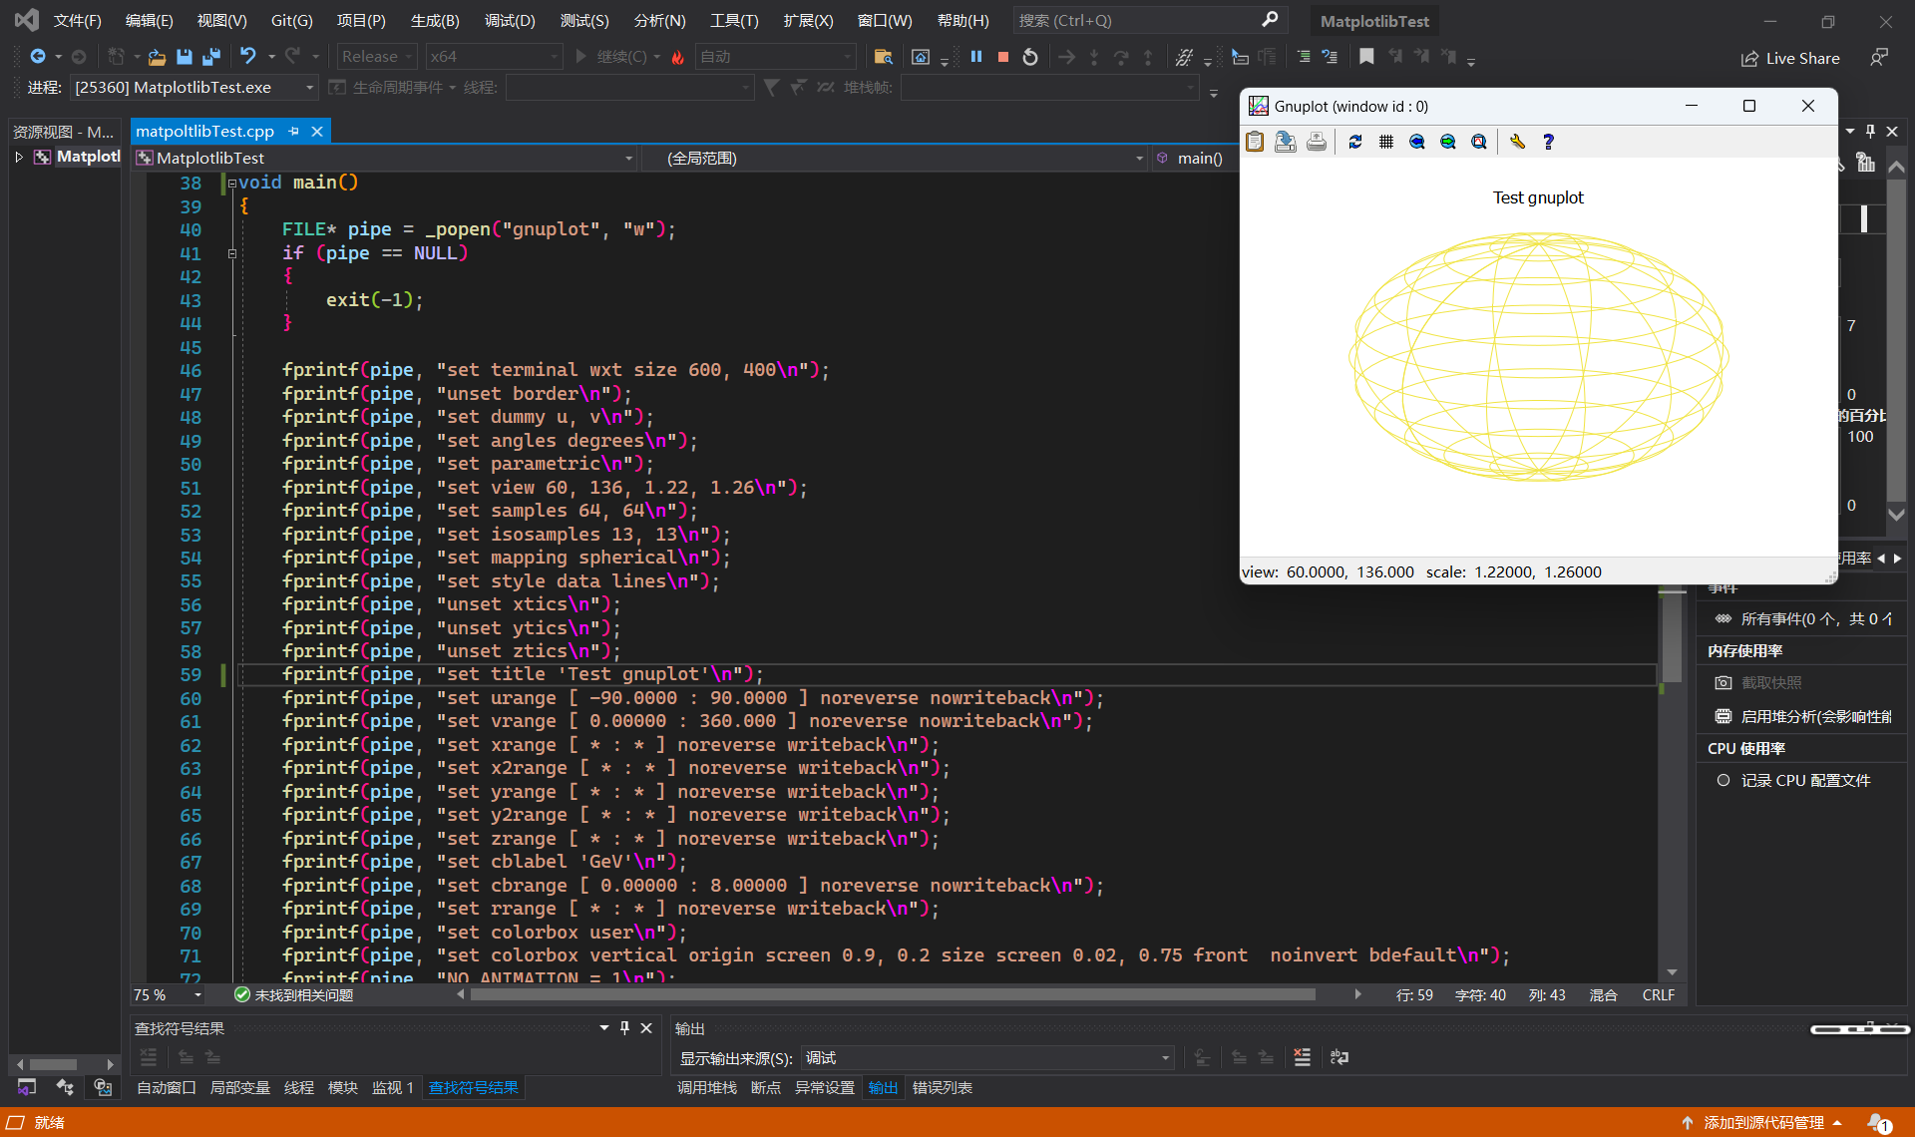Replot the gnuplot graph
The height and width of the screenshot is (1137, 1915).
1354,142
